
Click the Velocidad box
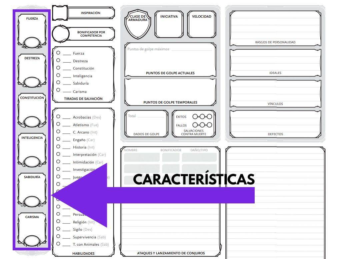(201, 25)
